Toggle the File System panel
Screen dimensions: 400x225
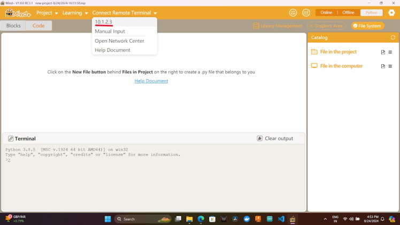click(367, 26)
